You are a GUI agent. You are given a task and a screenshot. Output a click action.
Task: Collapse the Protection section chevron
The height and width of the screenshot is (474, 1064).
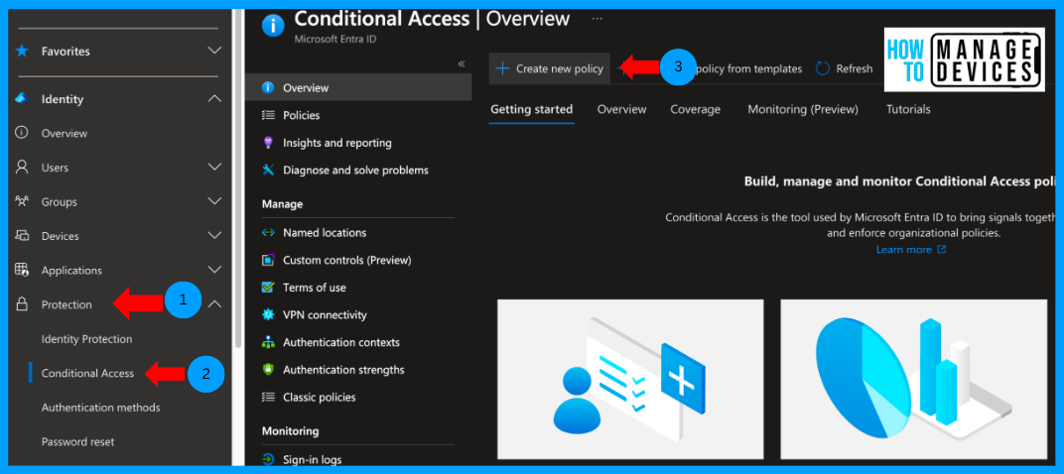[214, 304]
